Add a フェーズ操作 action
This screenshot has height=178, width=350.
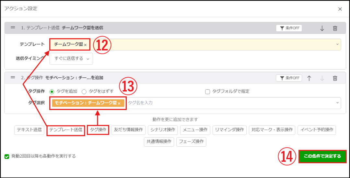coord(191,142)
